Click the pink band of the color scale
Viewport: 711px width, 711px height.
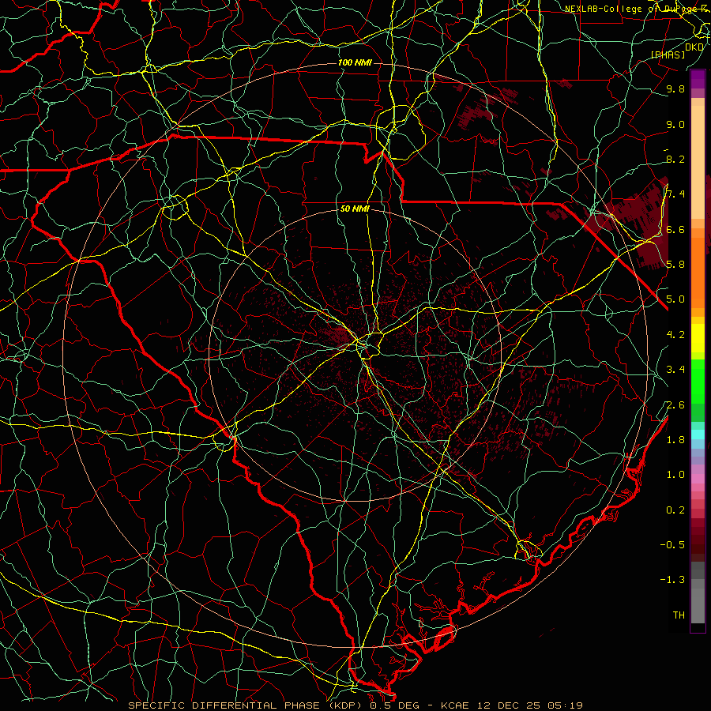(698, 479)
